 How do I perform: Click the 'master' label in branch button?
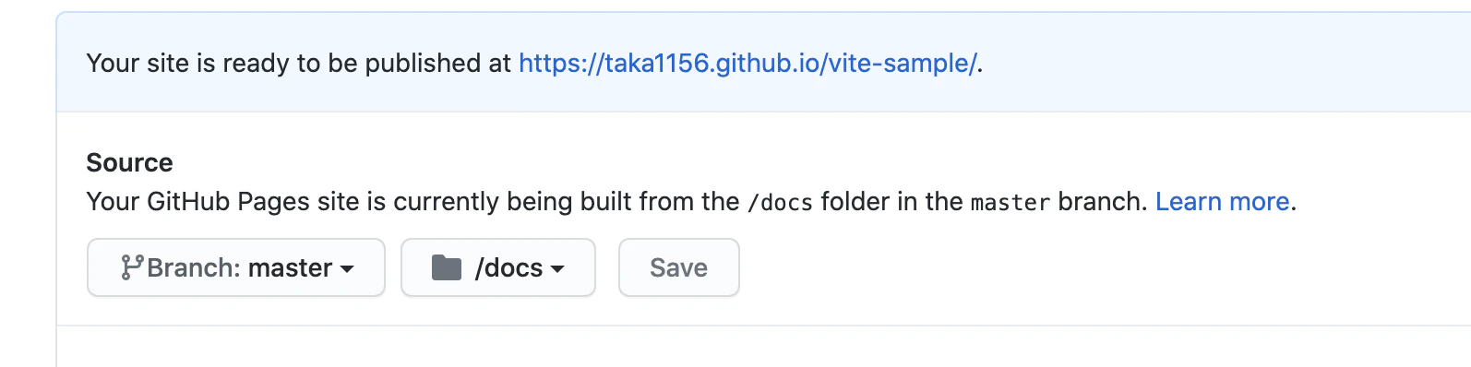(290, 267)
